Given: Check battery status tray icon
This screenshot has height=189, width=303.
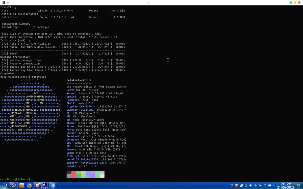Looking at the screenshot, I should (269, 185).
